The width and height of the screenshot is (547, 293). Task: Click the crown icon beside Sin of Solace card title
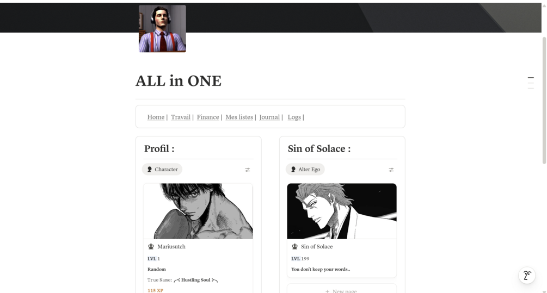click(295, 246)
